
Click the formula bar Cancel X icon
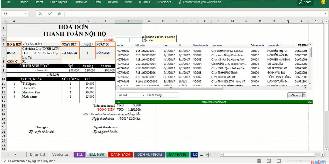[x=41, y=14]
